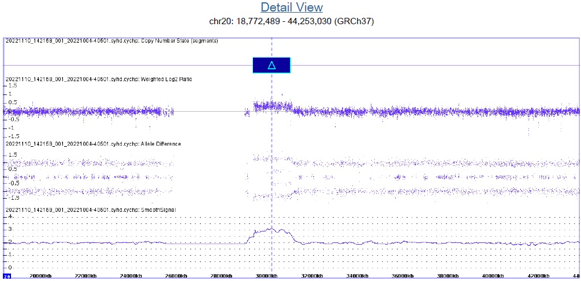
Task: Click the Allele Difference track label
Action: pos(93,143)
